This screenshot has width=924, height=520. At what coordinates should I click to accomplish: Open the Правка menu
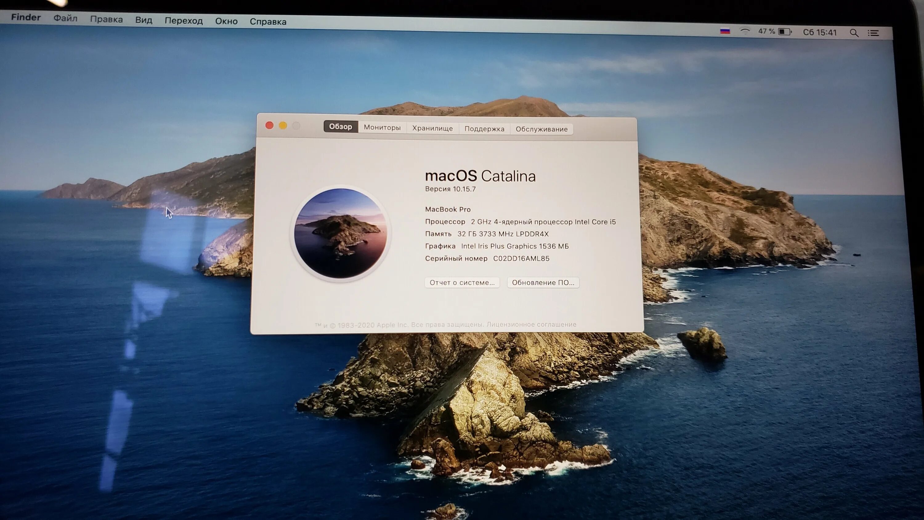coord(106,19)
